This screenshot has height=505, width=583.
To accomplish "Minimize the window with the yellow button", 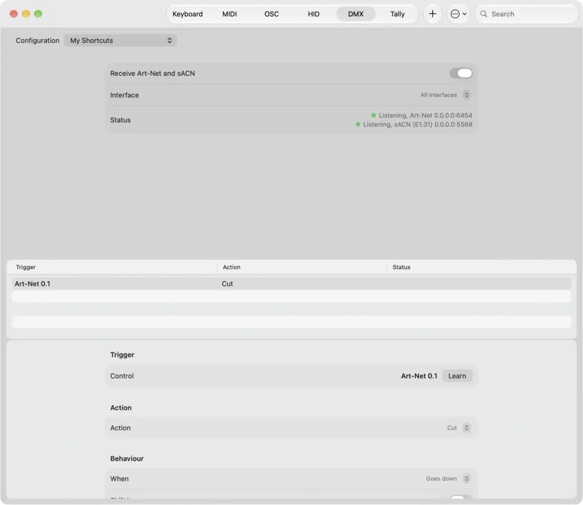I will pos(26,14).
